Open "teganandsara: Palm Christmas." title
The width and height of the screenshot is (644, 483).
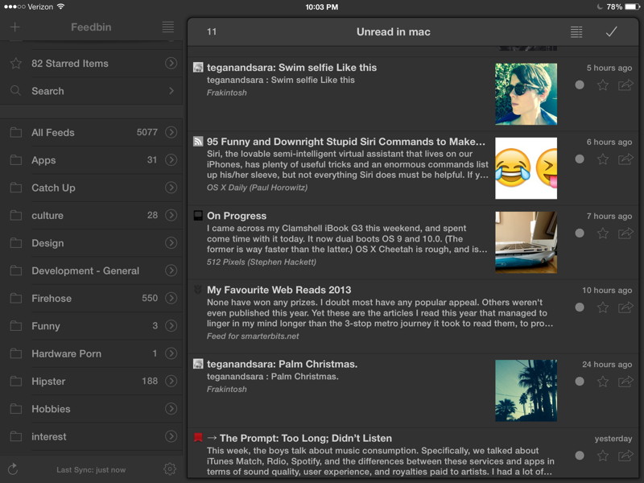pos(283,364)
